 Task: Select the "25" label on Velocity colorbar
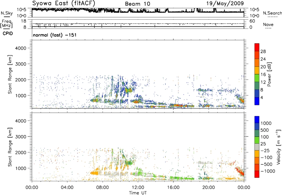point(263,144)
